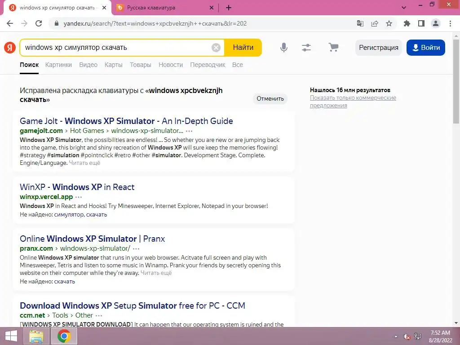The image size is (460, 345).
Task: Open options dots next to ccm.net result
Action: click(x=99, y=316)
